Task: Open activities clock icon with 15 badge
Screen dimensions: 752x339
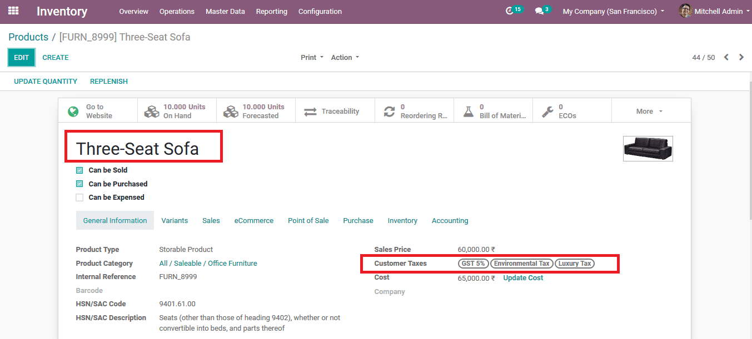Action: [x=509, y=11]
